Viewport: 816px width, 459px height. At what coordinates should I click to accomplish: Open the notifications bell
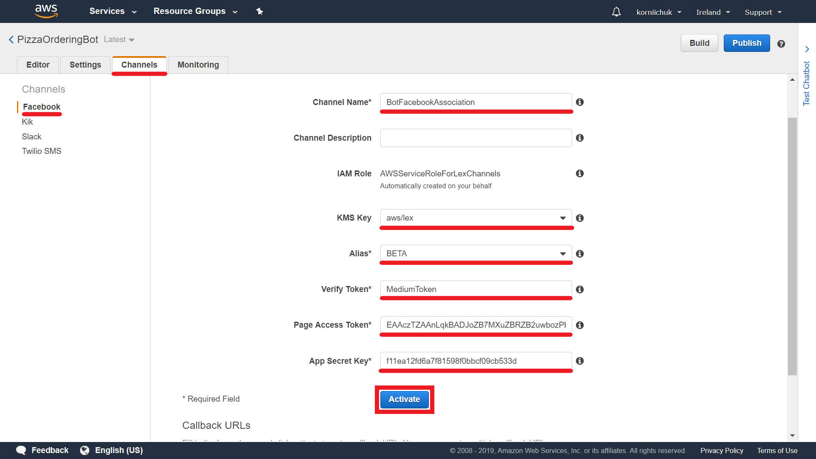pos(616,12)
